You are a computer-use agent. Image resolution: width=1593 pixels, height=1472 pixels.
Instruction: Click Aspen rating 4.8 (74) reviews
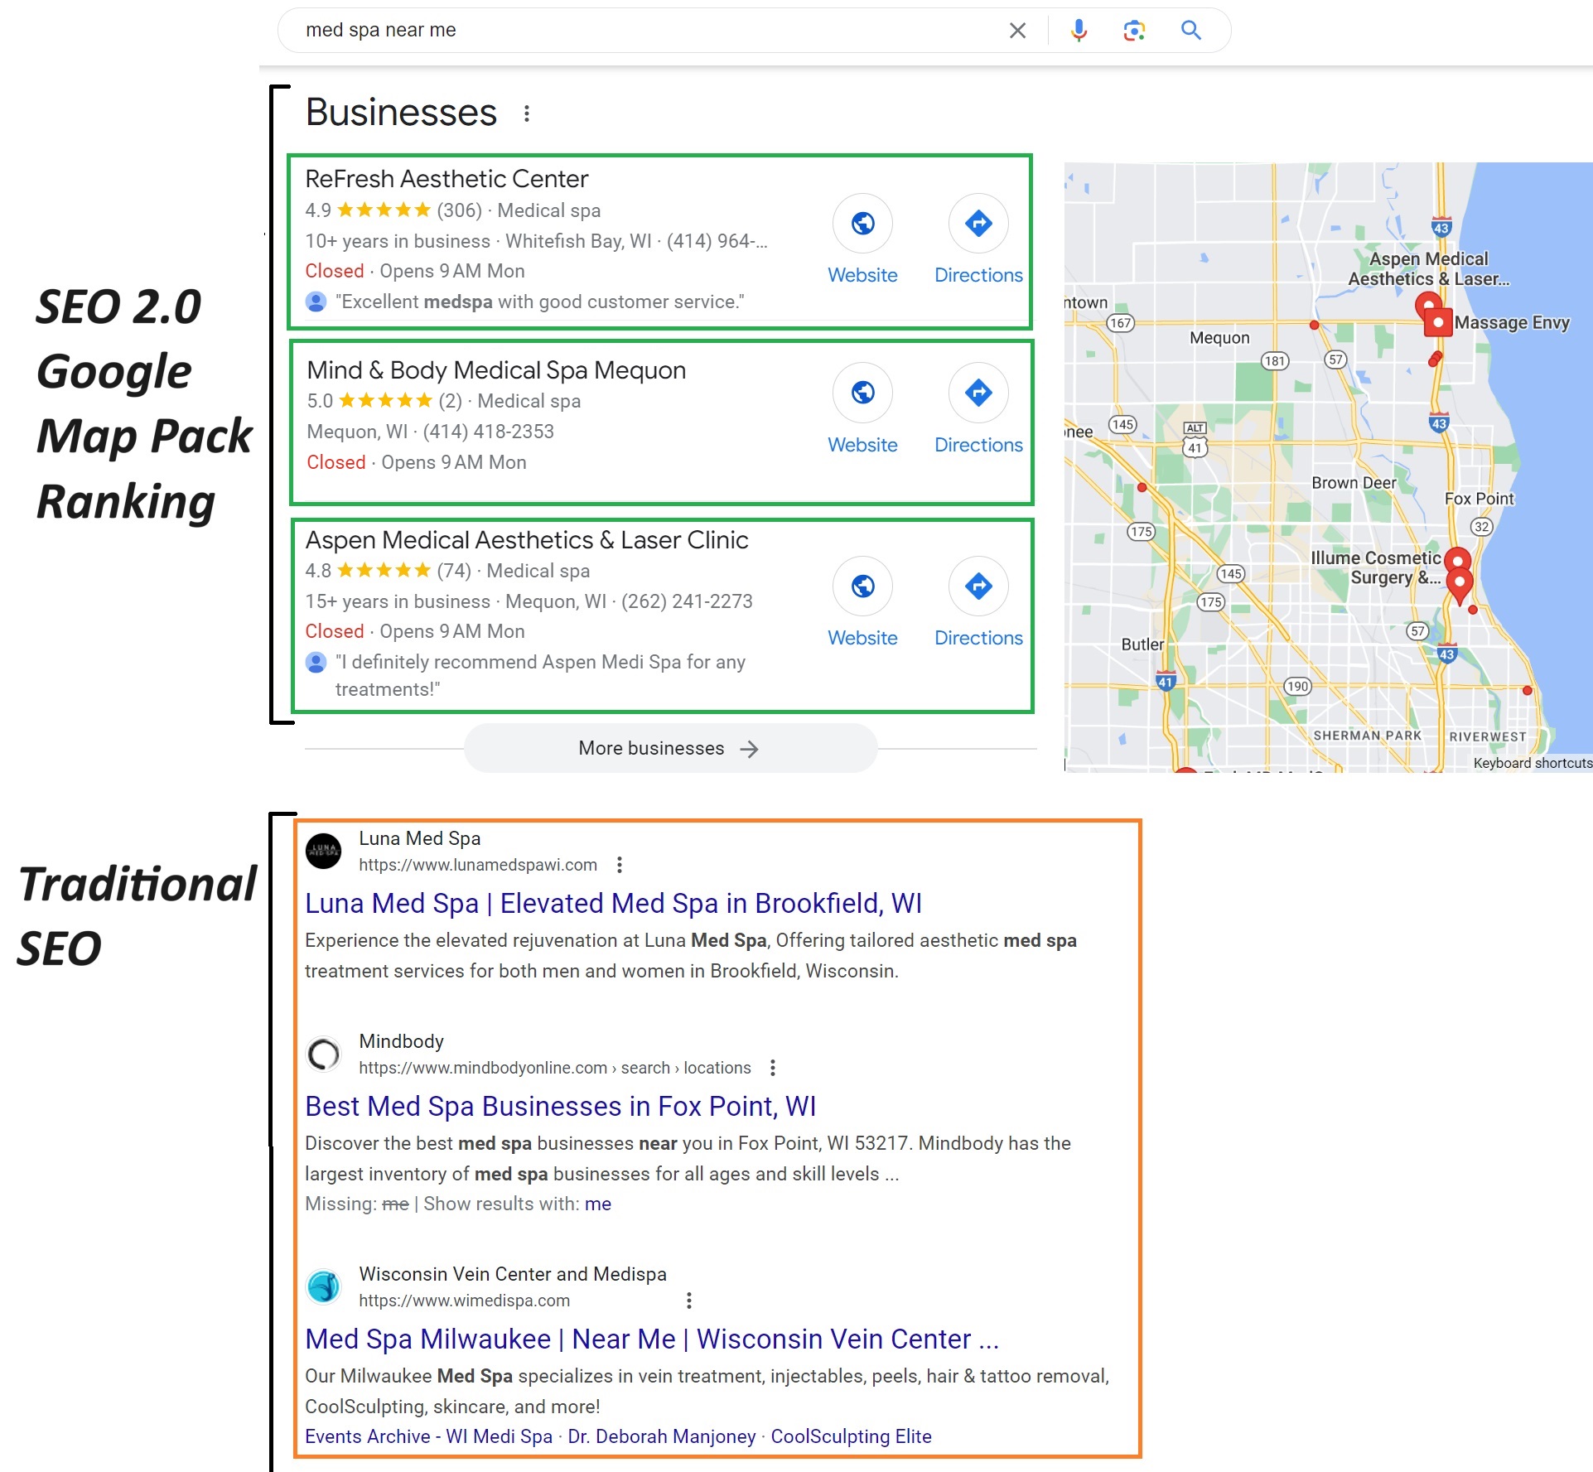pyautogui.click(x=388, y=571)
